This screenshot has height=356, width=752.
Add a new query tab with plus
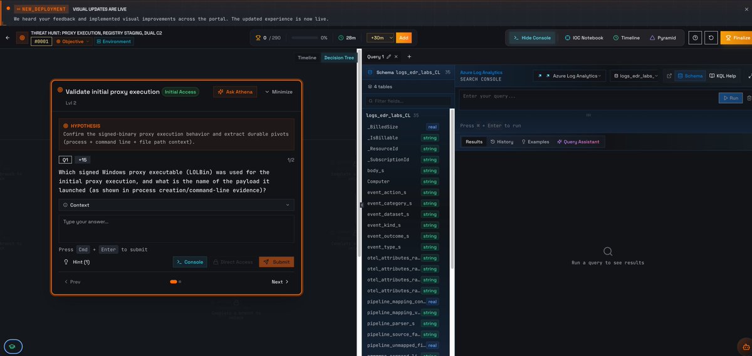point(409,57)
